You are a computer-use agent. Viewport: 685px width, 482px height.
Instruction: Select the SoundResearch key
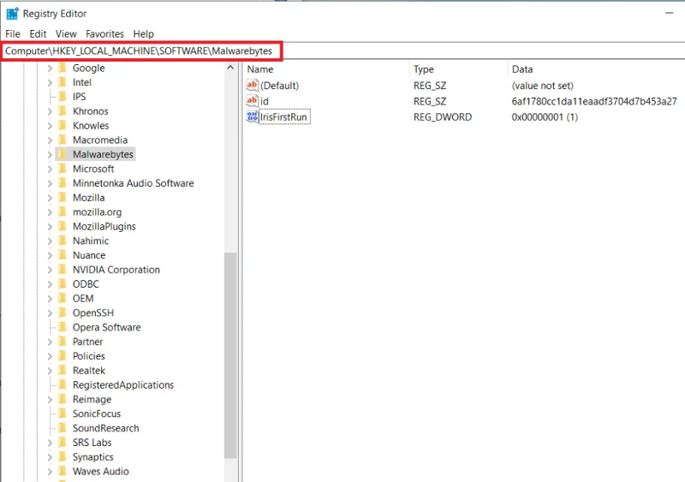click(105, 428)
